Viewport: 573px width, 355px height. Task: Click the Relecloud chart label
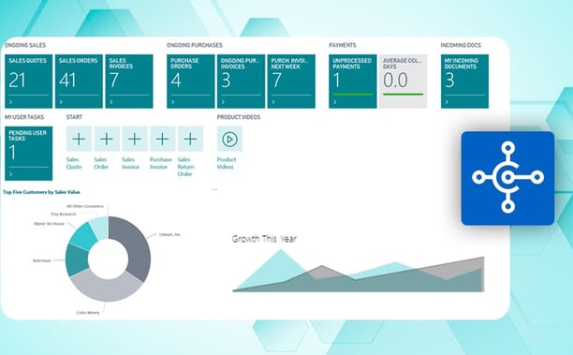[x=41, y=260]
